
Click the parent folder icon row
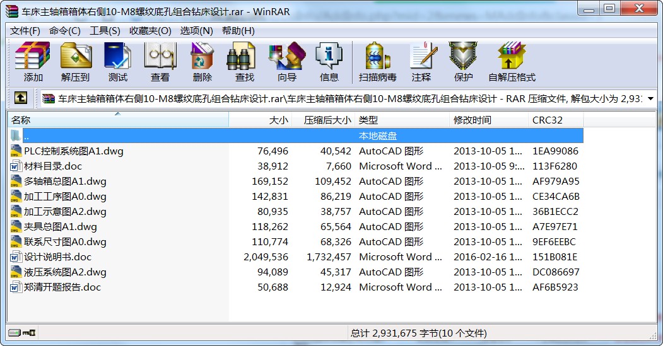coord(295,136)
